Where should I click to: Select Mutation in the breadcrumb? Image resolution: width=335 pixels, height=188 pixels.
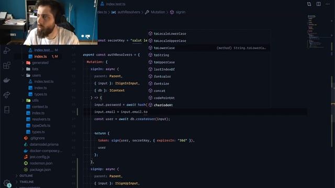click(158, 12)
